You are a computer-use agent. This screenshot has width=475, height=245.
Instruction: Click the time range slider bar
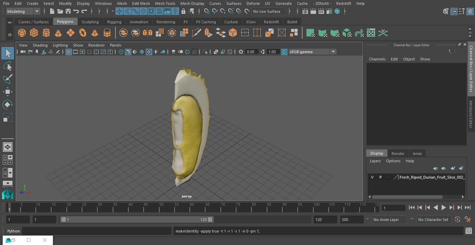click(x=137, y=220)
